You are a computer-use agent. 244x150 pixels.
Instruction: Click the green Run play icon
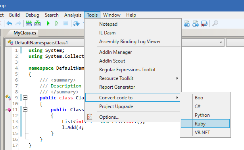pyautogui.click(x=48, y=23)
